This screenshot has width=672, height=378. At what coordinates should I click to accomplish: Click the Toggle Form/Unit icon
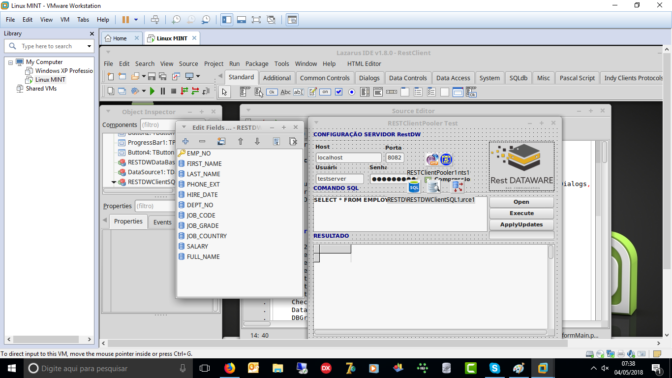[x=176, y=76]
